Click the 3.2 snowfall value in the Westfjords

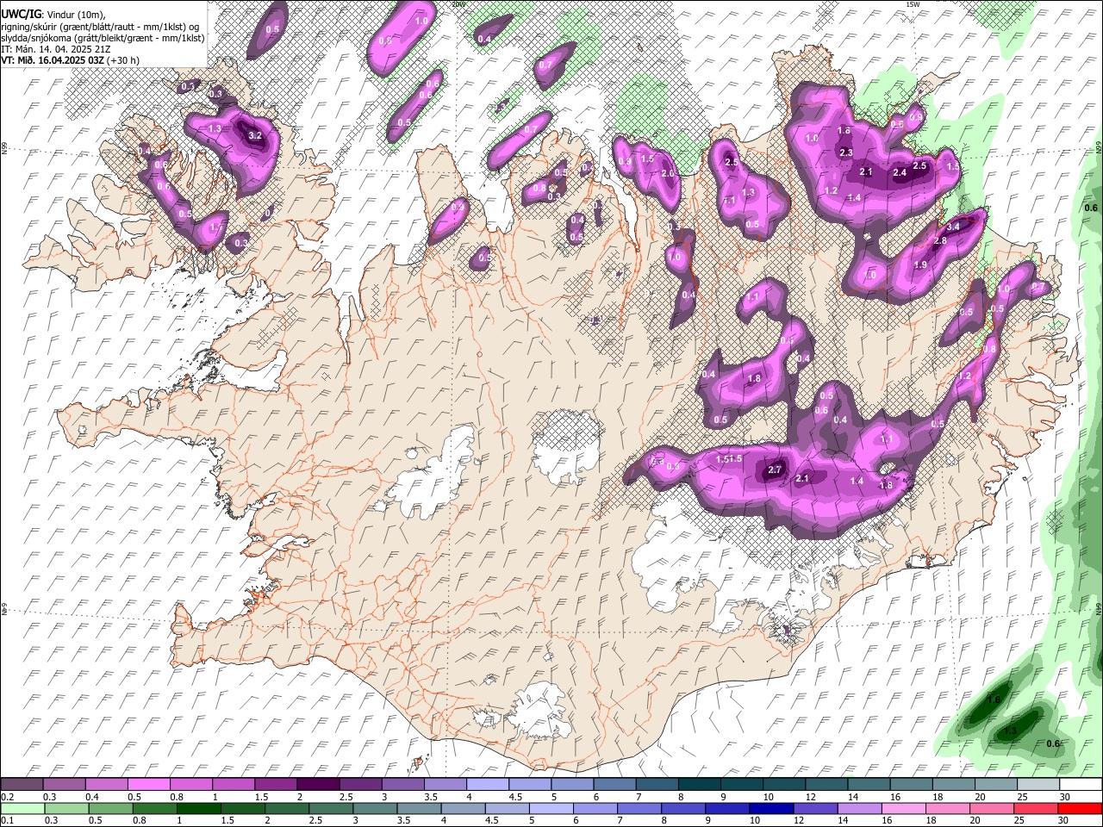tap(255, 135)
